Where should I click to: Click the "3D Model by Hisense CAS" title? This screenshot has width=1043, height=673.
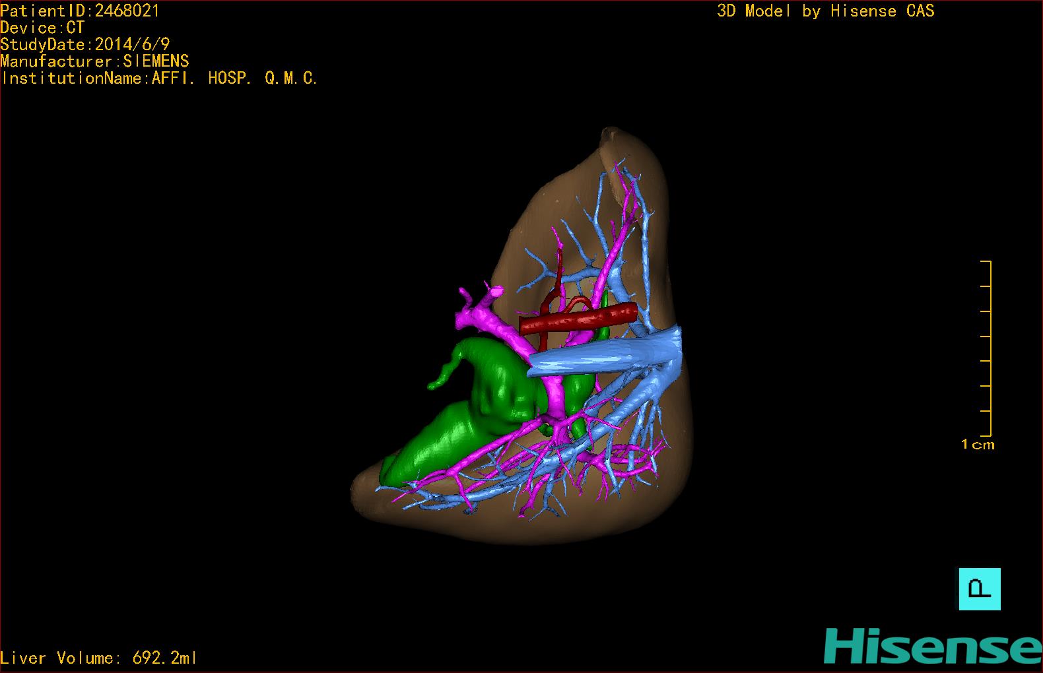(x=825, y=11)
